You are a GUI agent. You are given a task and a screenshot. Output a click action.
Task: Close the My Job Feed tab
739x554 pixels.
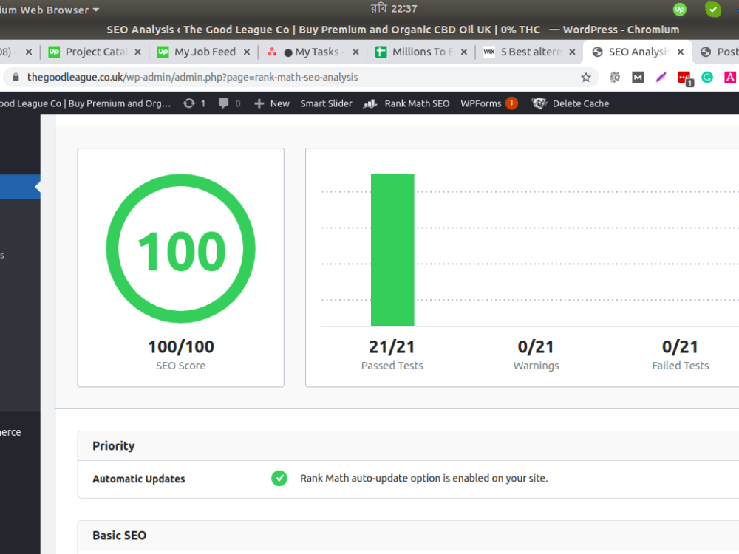point(247,52)
